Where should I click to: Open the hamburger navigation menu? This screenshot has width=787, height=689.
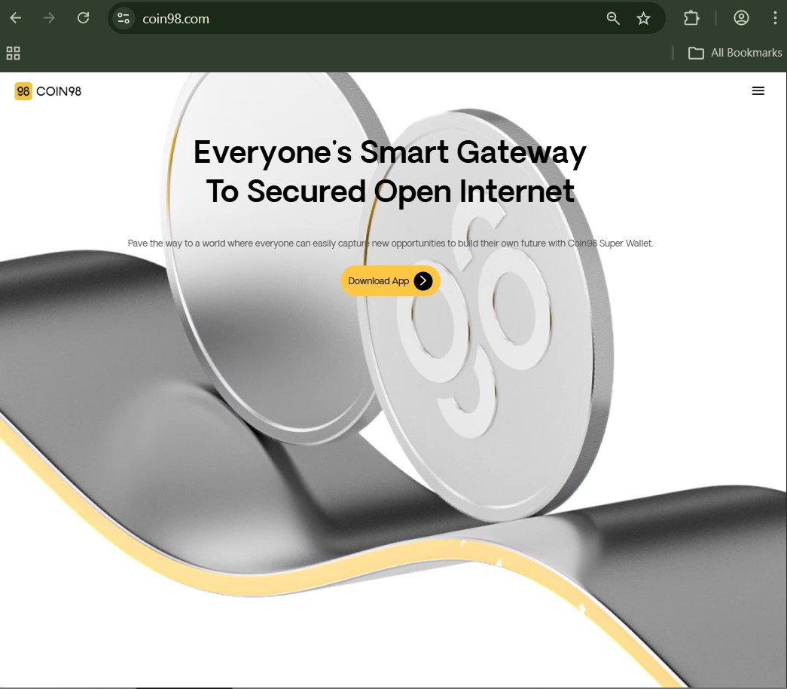(758, 90)
